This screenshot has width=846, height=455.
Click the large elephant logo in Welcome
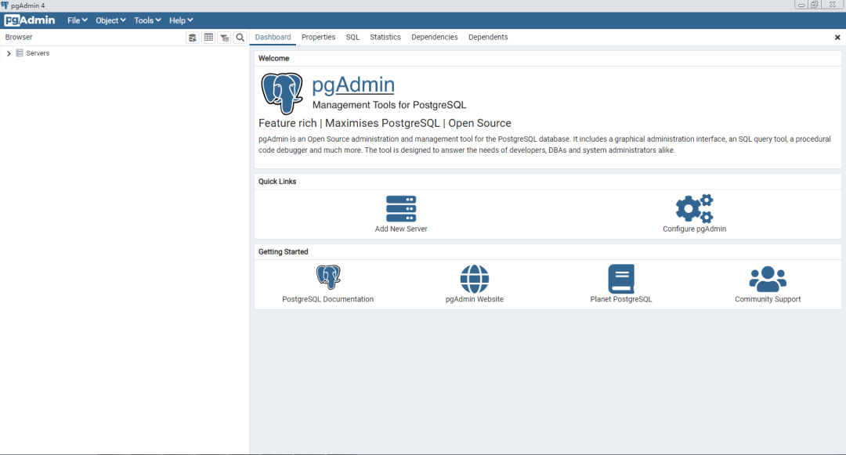click(282, 93)
